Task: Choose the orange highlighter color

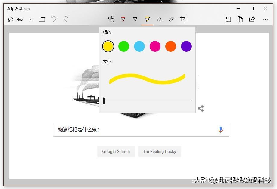Action: [x=171, y=46]
